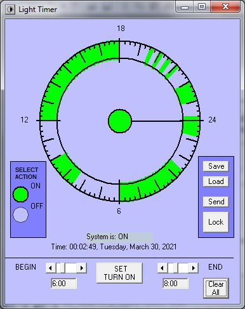Click the END scrollbar left arrow
The height and width of the screenshot is (309, 245).
tap(162, 268)
